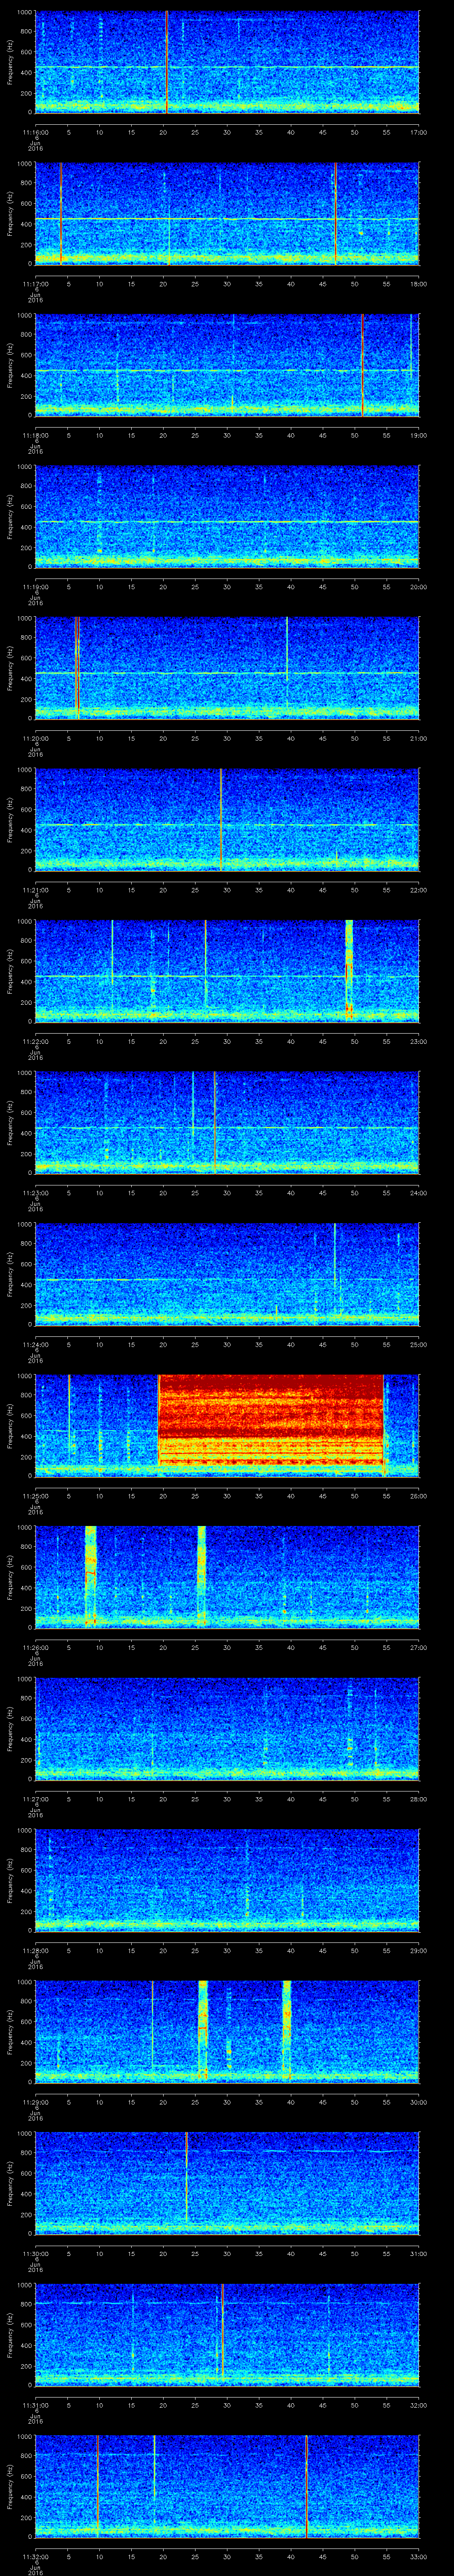Viewport: 454px width, 2576px height.
Task: Click the 20:00 end time label
Action: [418, 587]
